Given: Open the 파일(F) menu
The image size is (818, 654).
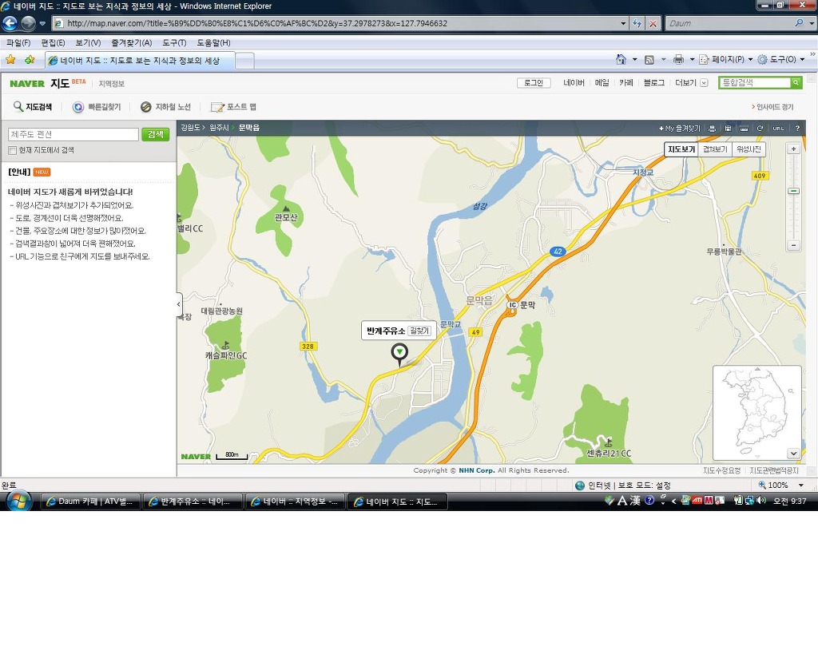Looking at the screenshot, I should click(18, 43).
